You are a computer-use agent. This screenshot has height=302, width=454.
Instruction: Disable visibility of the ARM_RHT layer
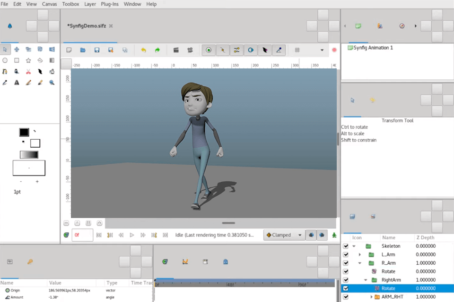[346, 296]
